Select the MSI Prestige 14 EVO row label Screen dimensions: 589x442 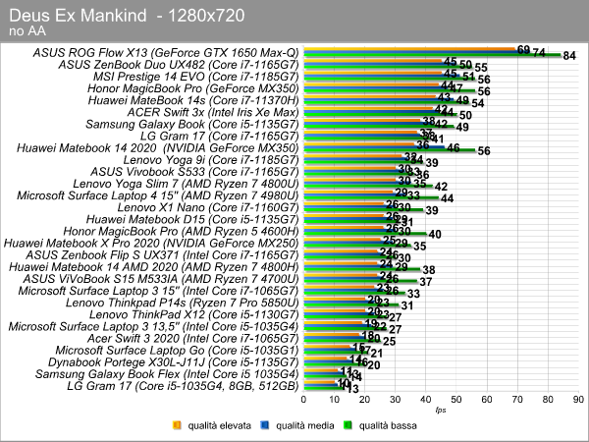click(195, 77)
